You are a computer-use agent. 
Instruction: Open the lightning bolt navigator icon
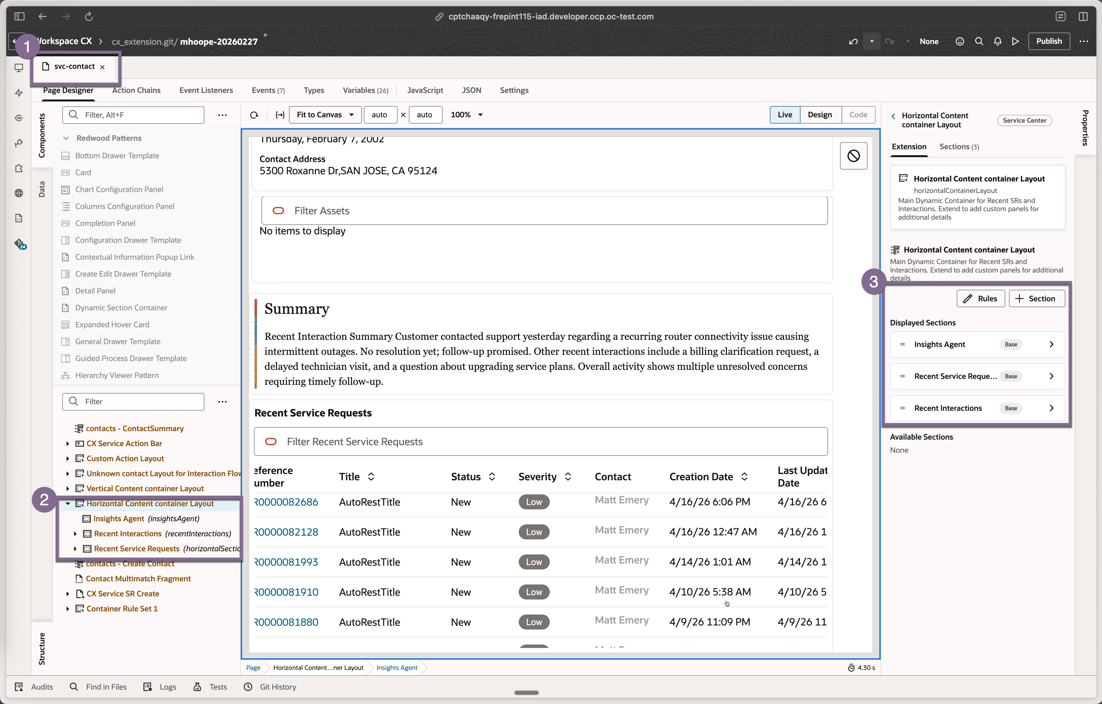point(19,93)
